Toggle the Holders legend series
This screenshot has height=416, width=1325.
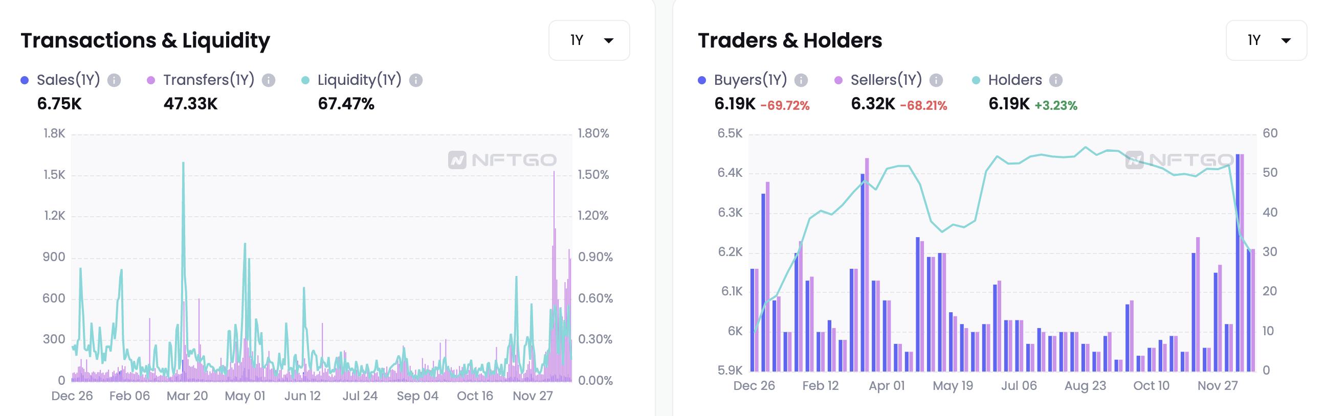(1014, 80)
